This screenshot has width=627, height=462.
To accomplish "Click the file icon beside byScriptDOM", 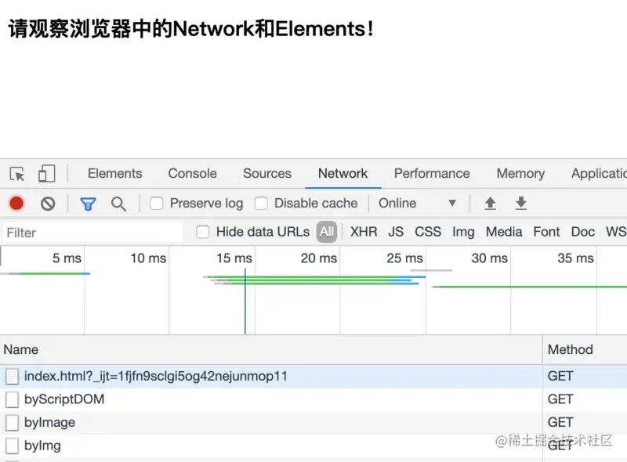I will tap(12, 399).
